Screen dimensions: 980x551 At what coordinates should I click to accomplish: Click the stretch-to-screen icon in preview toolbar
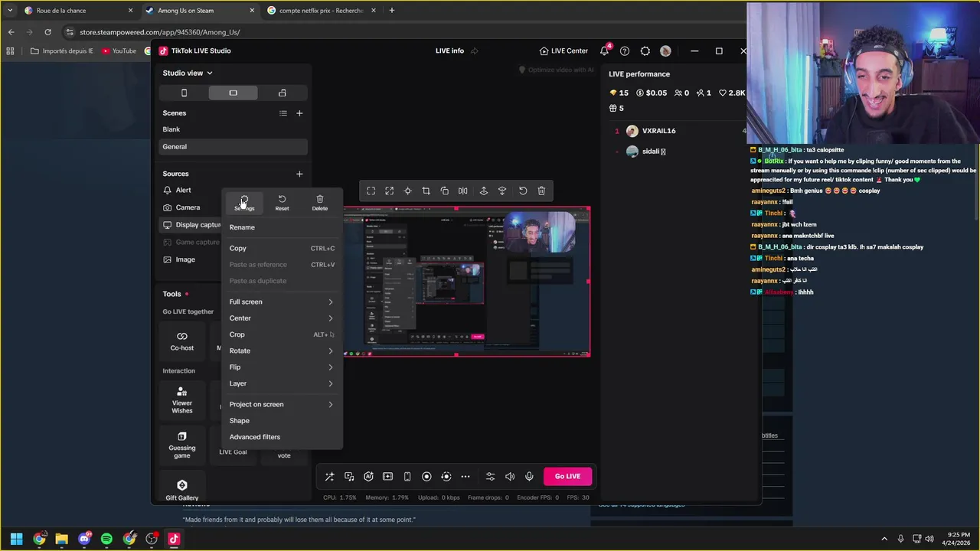coord(389,191)
